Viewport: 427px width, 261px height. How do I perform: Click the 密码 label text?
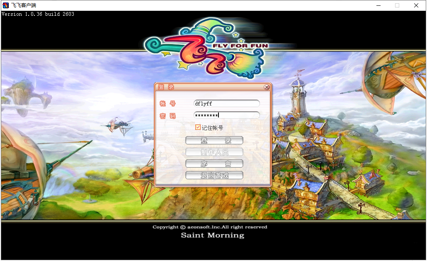167,116
